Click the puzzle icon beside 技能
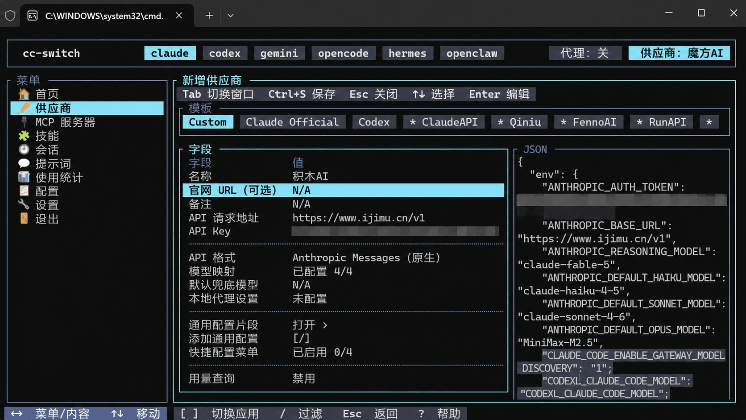This screenshot has width=746, height=420. click(x=24, y=136)
